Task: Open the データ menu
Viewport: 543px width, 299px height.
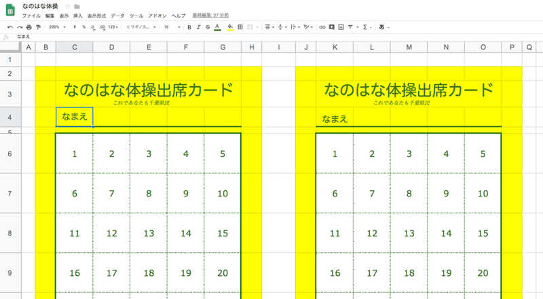Action: click(x=117, y=16)
